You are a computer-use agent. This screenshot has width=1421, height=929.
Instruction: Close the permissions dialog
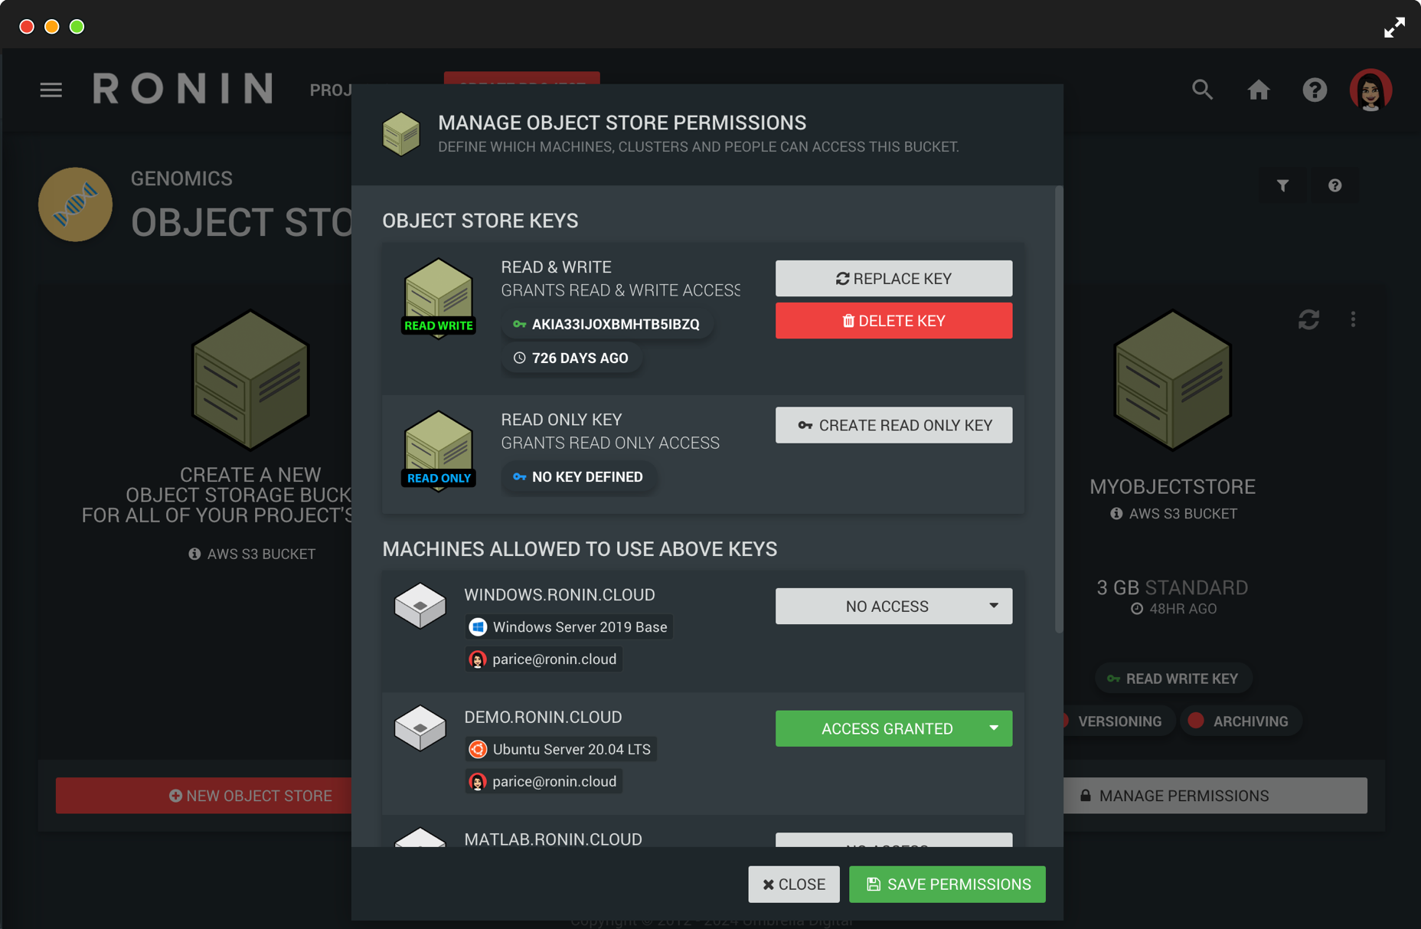793,885
